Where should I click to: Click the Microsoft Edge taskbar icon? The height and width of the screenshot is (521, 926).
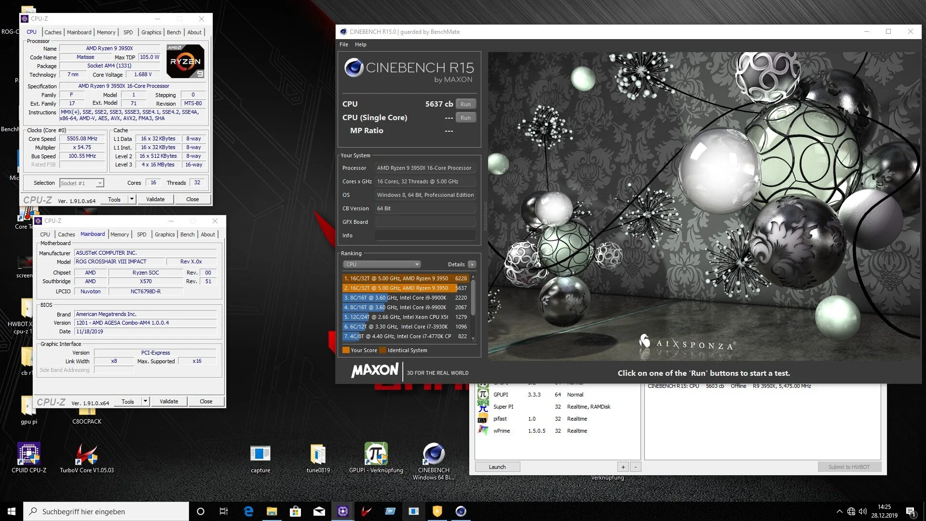coord(248,511)
